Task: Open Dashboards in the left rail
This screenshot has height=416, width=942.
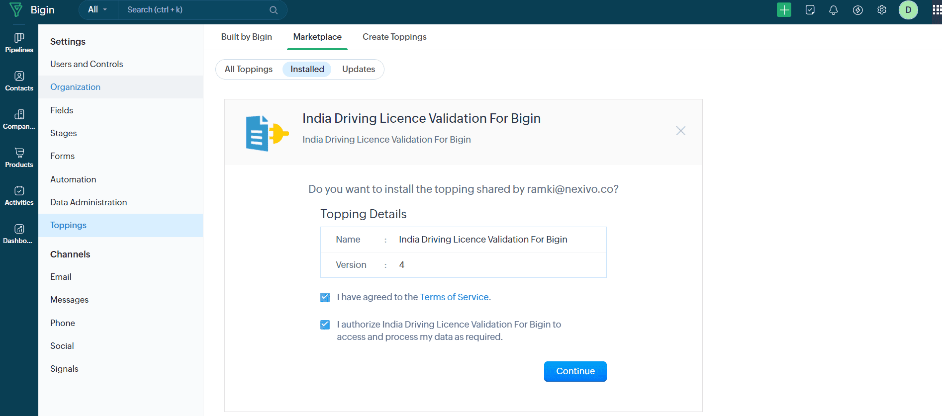Action: pyautogui.click(x=19, y=234)
